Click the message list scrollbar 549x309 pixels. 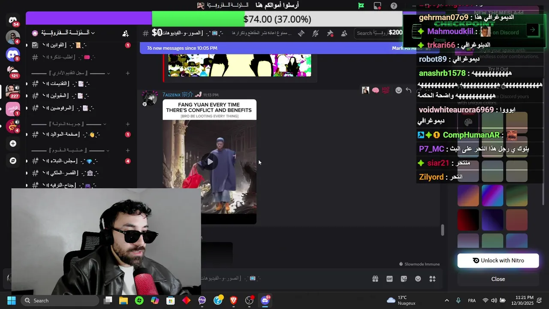click(x=443, y=230)
